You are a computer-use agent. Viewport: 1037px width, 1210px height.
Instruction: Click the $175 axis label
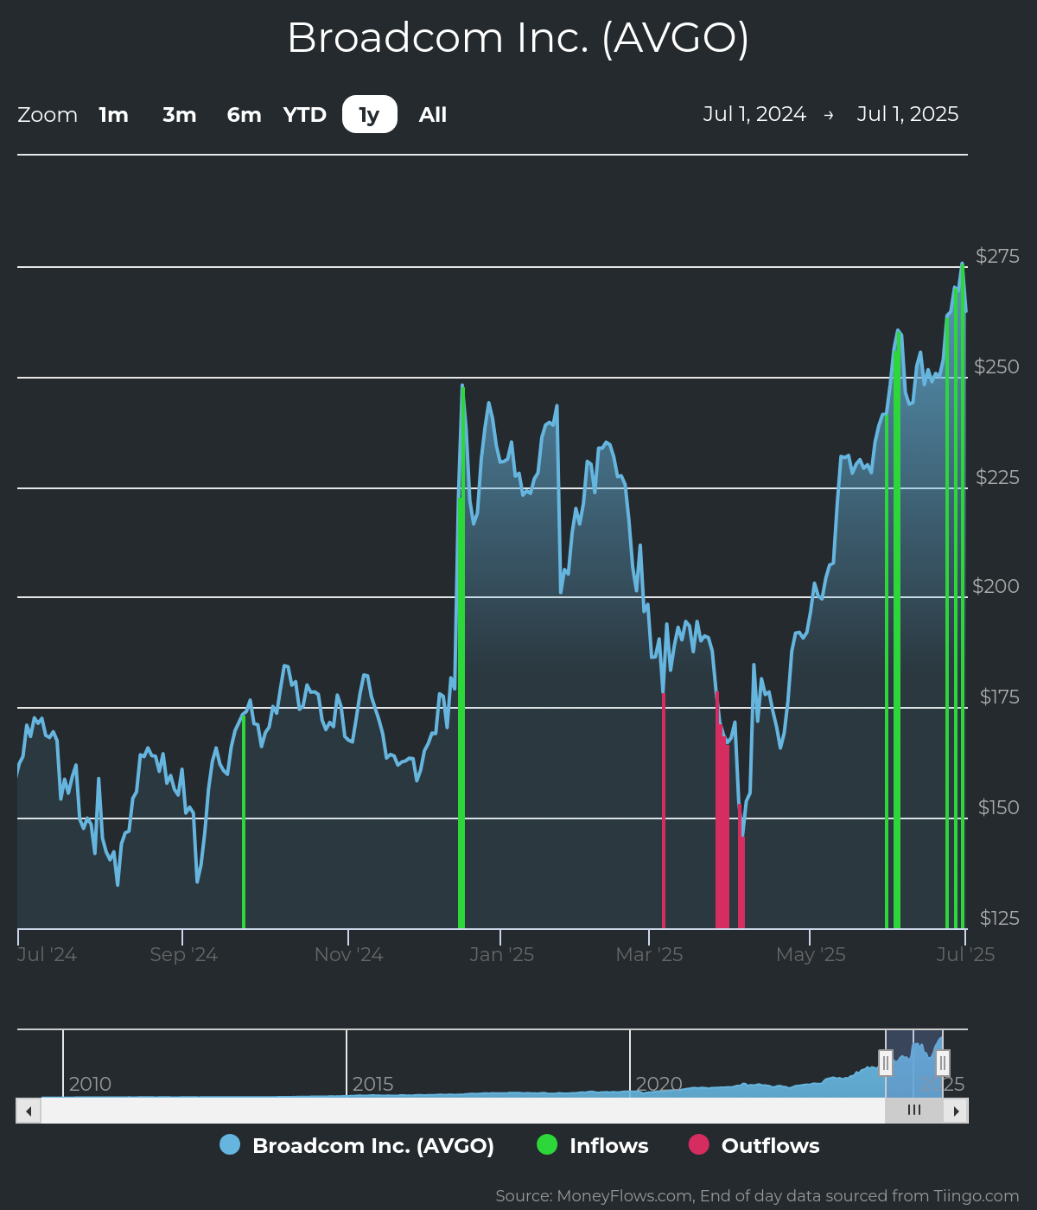(999, 697)
